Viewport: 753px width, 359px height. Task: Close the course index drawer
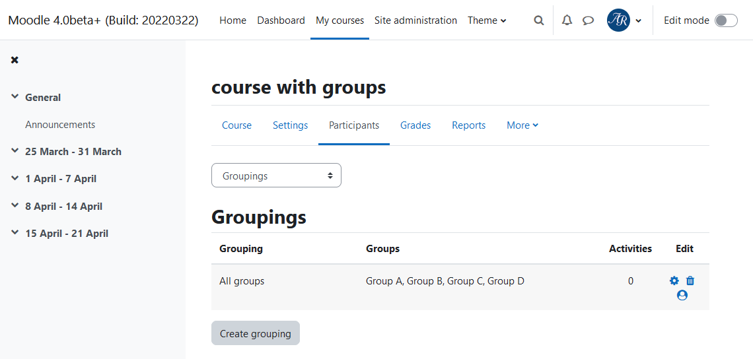click(15, 60)
